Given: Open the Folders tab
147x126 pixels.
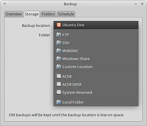Looking at the screenshot, I should click(x=48, y=14).
